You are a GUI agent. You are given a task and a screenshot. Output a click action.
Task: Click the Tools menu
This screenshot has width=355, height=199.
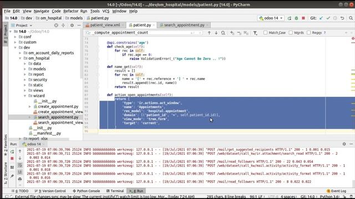[x=95, y=11]
